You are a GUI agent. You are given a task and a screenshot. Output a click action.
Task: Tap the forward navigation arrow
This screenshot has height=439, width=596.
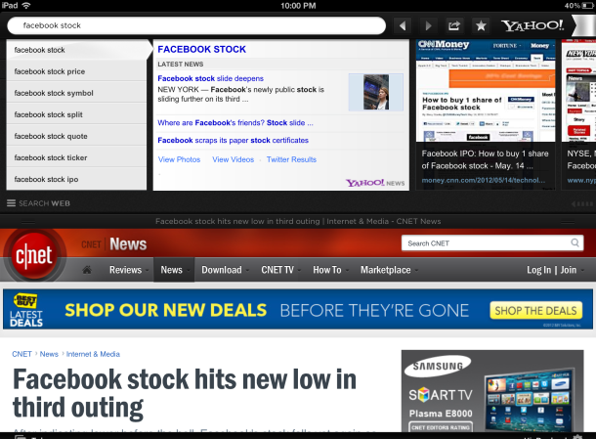pyautogui.click(x=428, y=25)
